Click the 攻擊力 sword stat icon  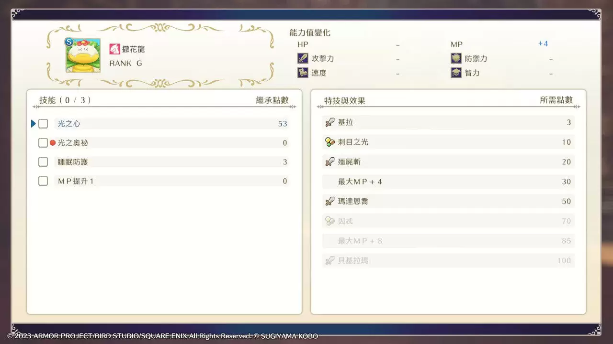pyautogui.click(x=303, y=58)
